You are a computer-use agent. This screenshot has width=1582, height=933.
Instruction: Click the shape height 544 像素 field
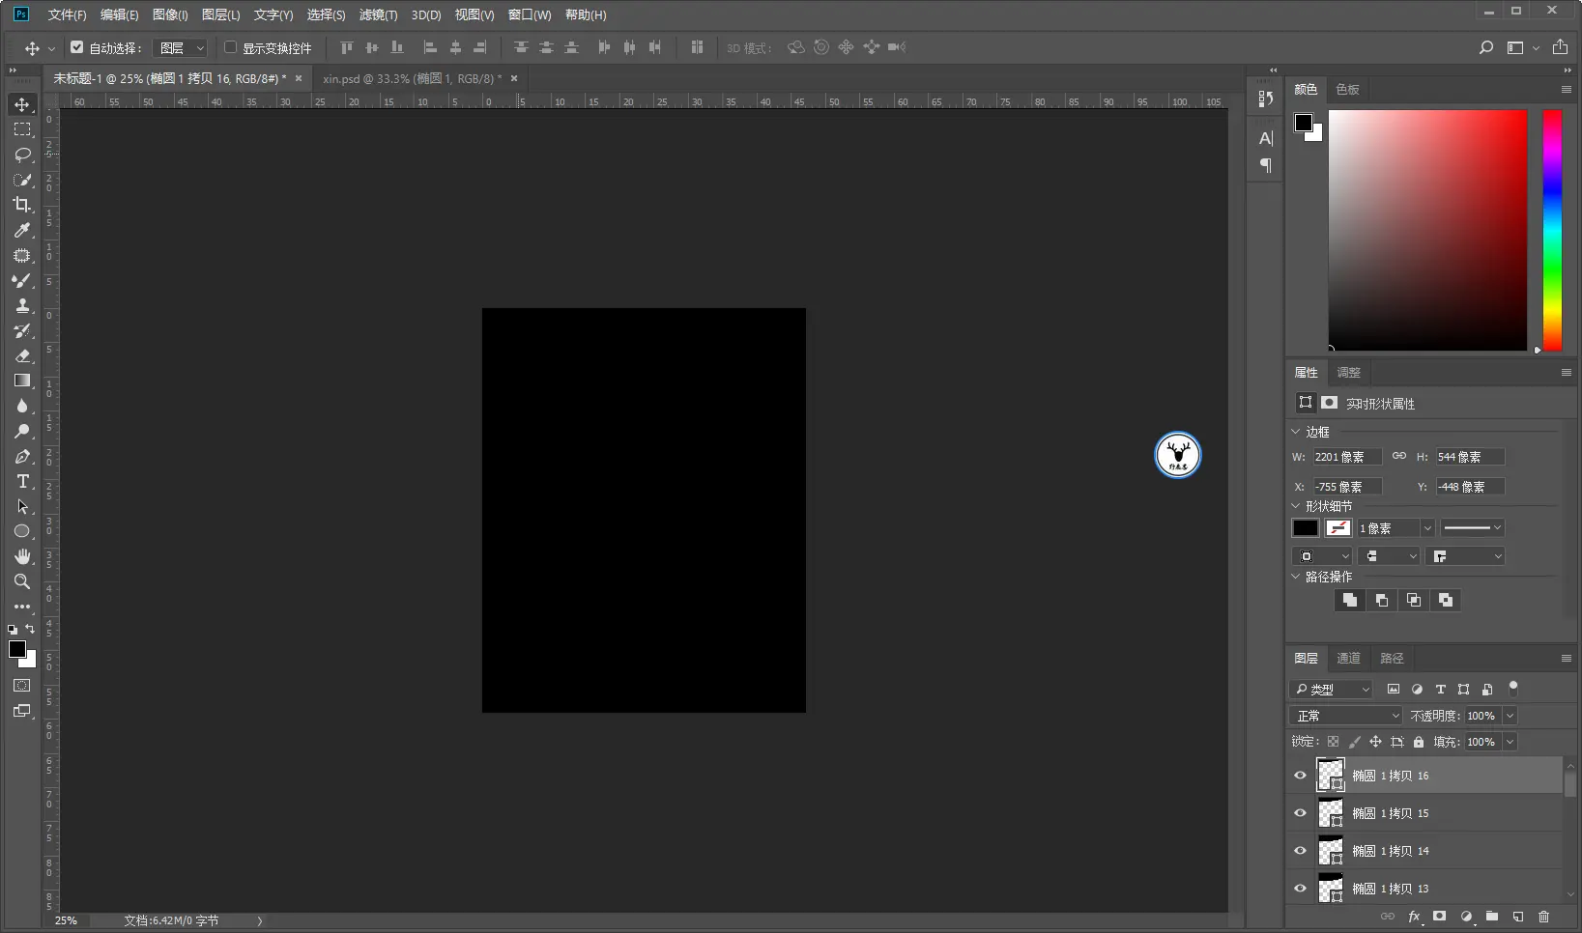[x=1470, y=457]
